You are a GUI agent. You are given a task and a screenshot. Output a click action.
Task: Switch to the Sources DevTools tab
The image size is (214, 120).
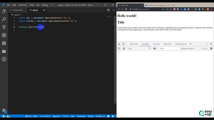pyautogui.click(x=156, y=44)
